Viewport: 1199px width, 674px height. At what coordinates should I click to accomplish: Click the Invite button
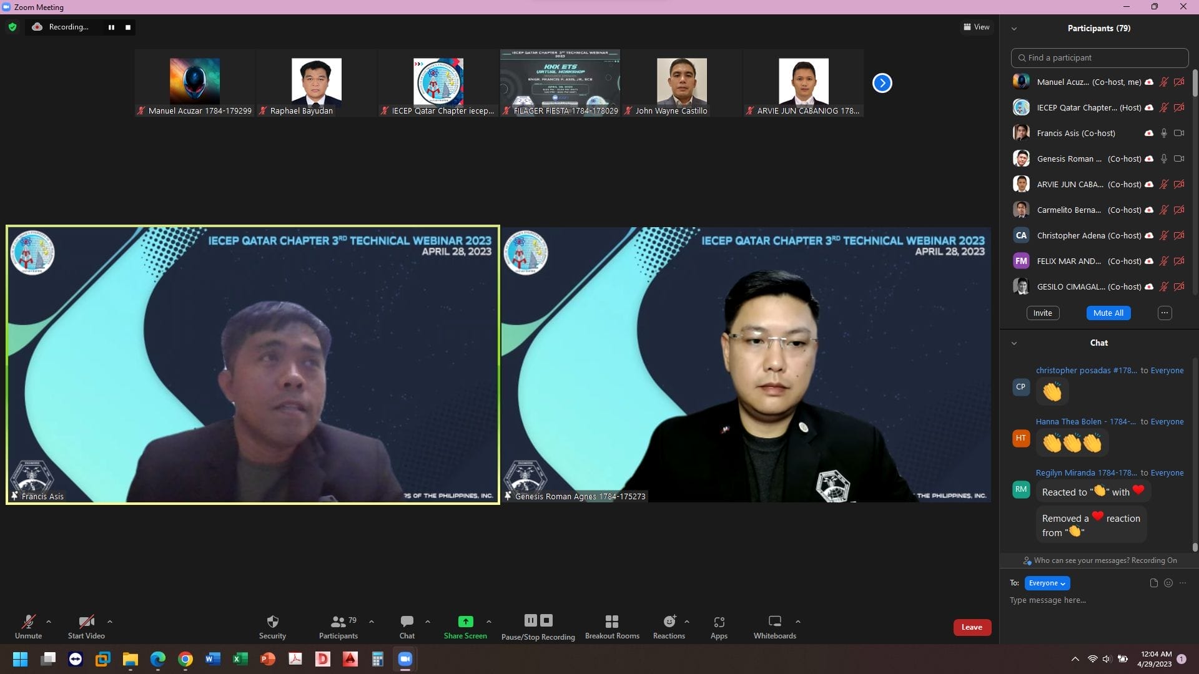1042,313
